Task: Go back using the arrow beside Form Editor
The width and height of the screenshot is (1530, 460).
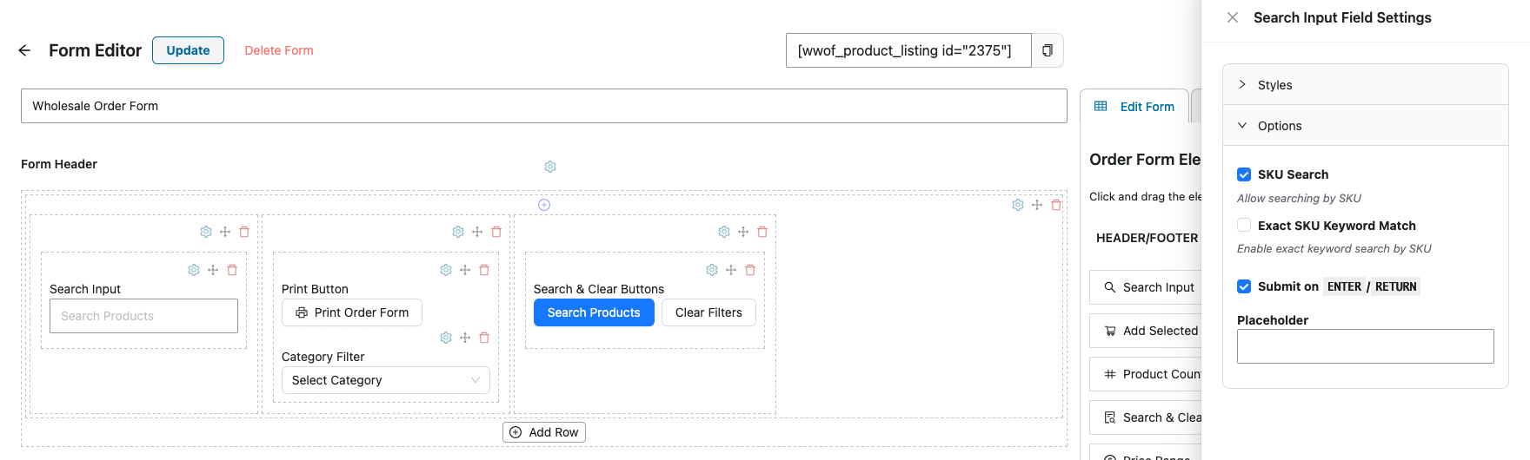Action: pos(24,50)
